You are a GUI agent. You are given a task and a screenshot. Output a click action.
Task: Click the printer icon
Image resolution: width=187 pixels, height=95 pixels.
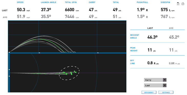click(x=183, y=4)
